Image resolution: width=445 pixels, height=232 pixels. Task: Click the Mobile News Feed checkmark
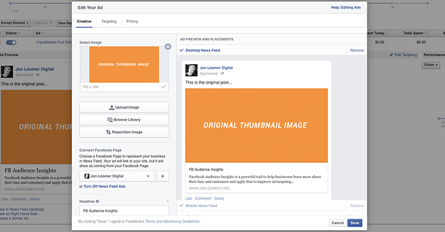(x=182, y=205)
